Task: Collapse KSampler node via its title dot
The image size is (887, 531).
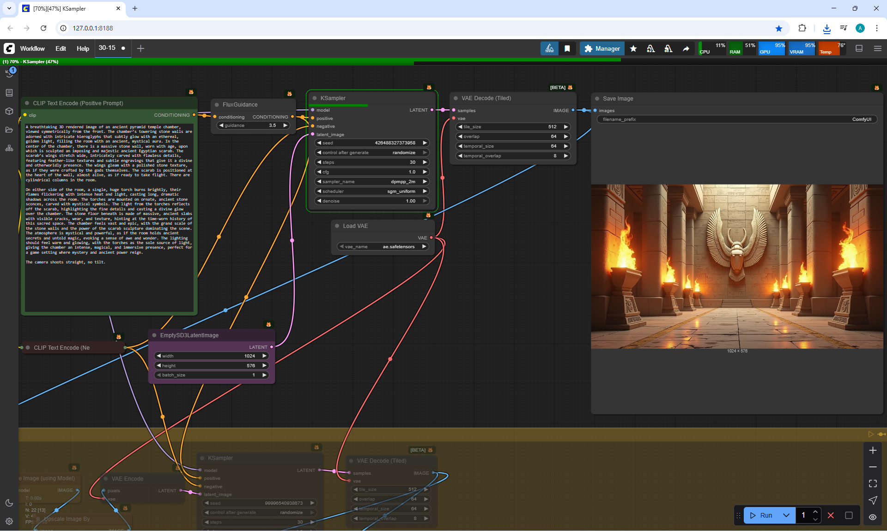Action: [x=315, y=98]
